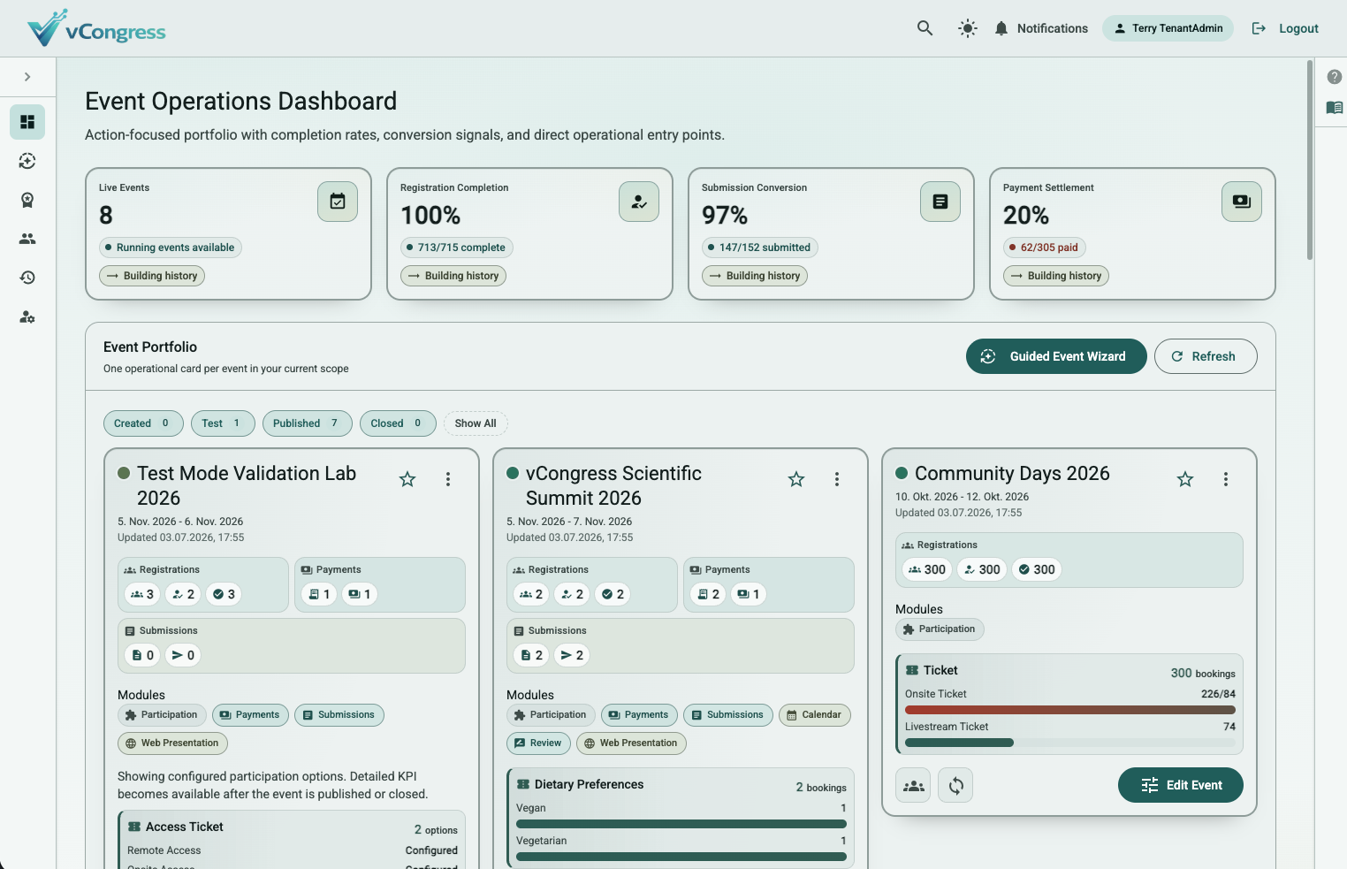The width and height of the screenshot is (1347, 869).
Task: Click Running events available badge
Action: coord(171,248)
